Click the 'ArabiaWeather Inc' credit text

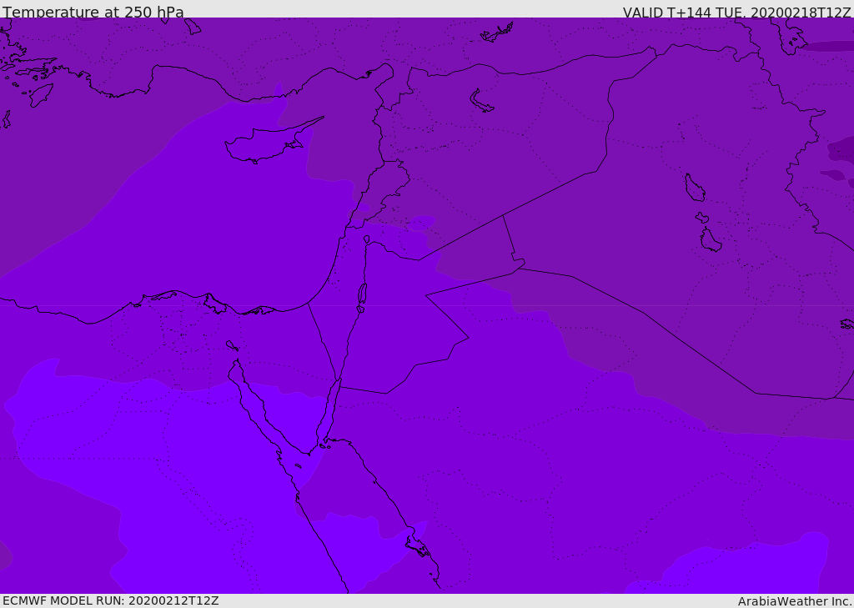click(x=796, y=601)
